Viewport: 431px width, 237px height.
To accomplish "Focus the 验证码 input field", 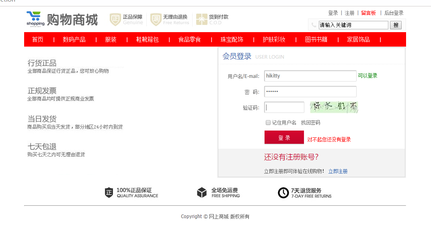I will click(x=284, y=107).
